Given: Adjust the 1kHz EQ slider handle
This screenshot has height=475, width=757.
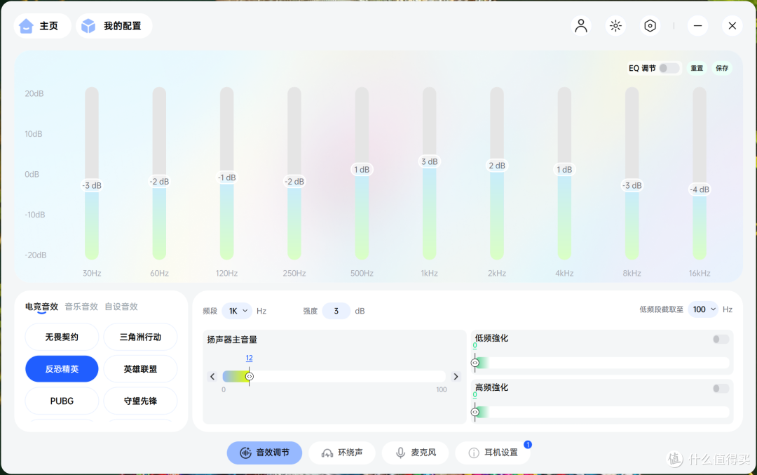Looking at the screenshot, I should pyautogui.click(x=429, y=161).
